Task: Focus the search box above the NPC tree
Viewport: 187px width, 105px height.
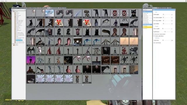Action: (x=19, y=10)
